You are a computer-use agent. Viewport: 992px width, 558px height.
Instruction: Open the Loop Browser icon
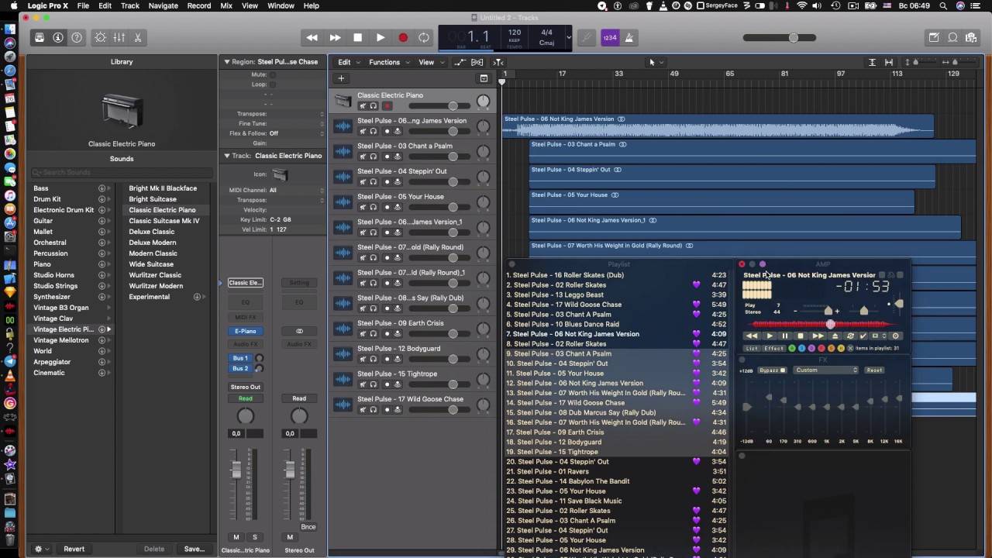(x=952, y=37)
